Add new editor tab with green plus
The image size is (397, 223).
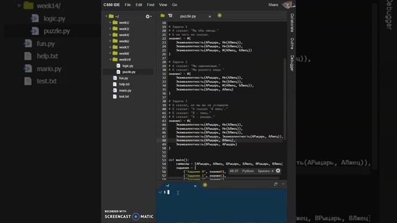pyautogui.click(x=220, y=15)
